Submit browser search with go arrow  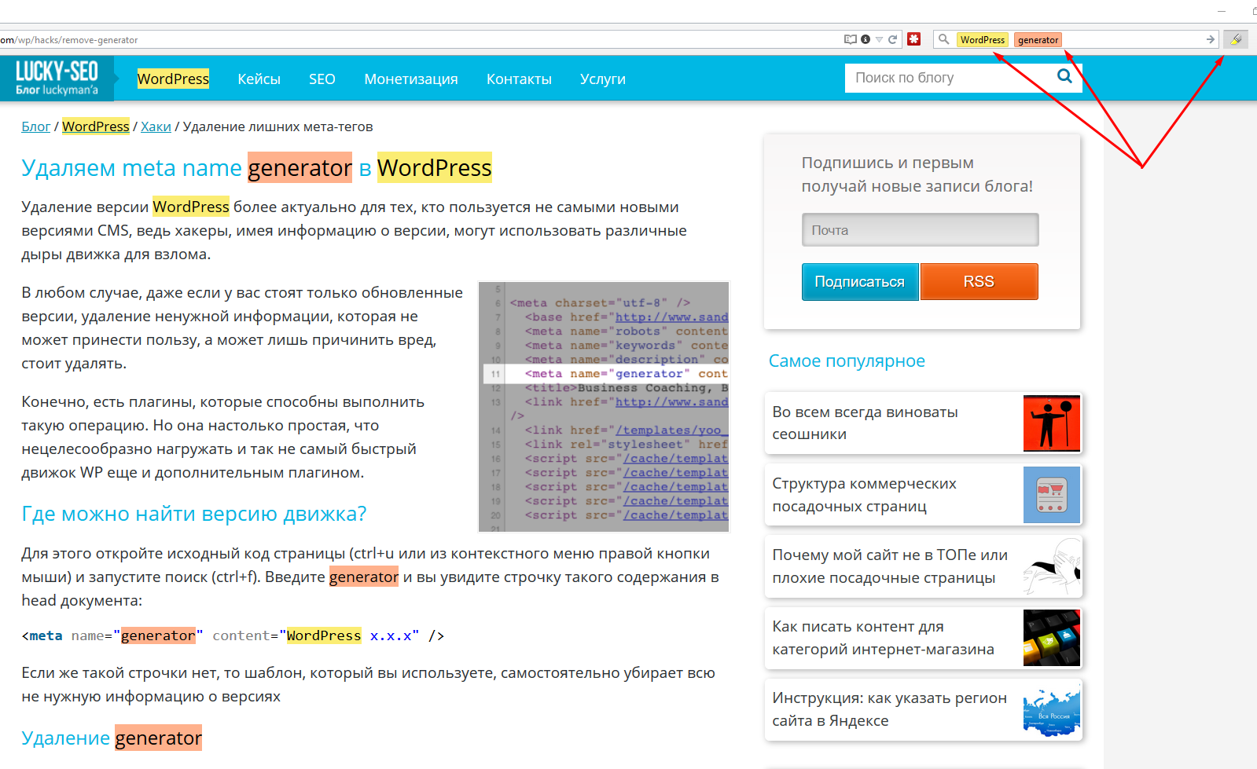point(1211,39)
